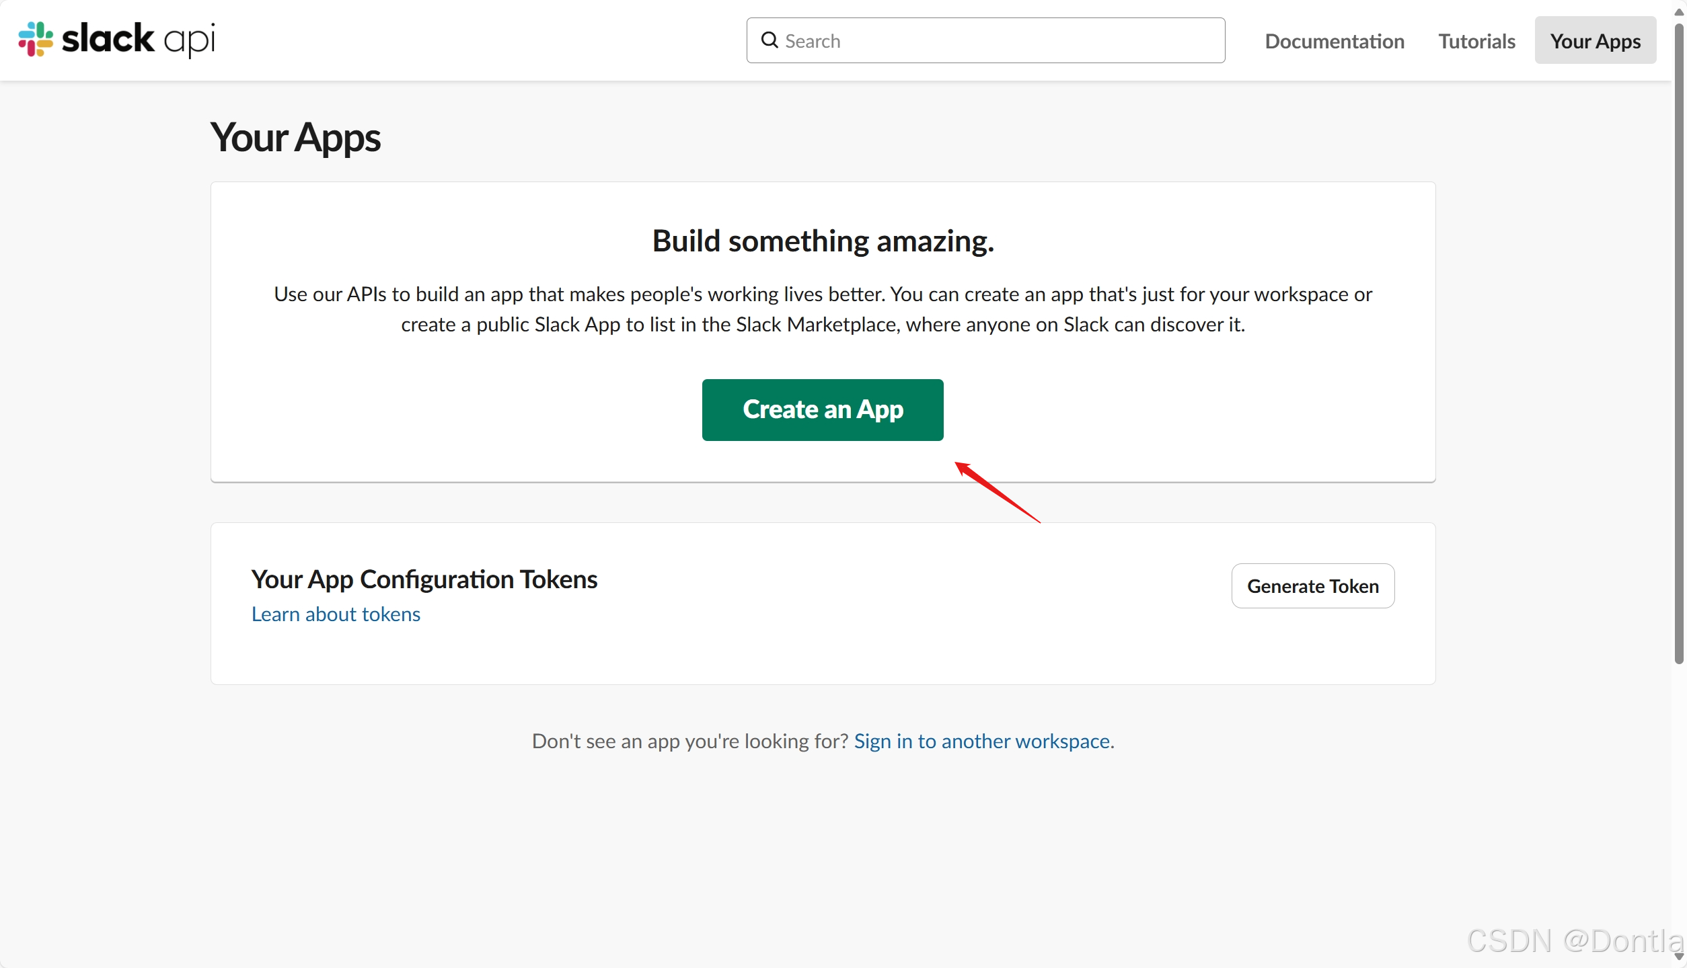Click the Generate Token button
This screenshot has height=968, width=1687.
1313,586
